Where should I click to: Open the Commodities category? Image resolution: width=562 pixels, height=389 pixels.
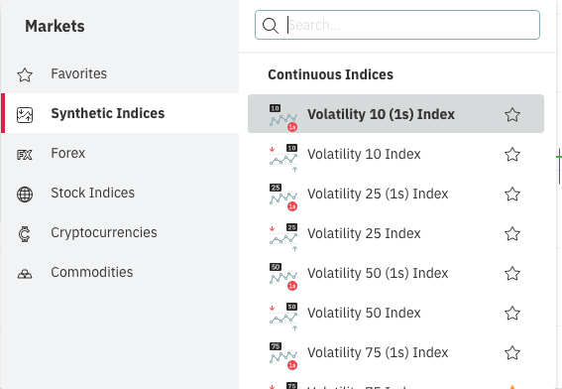[x=120, y=272]
